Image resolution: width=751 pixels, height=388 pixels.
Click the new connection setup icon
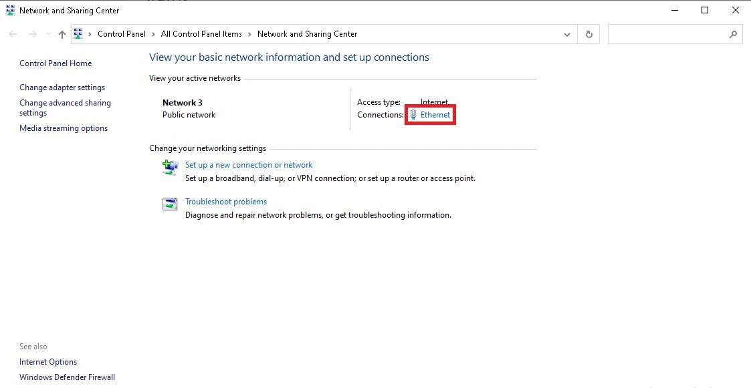pyautogui.click(x=170, y=168)
